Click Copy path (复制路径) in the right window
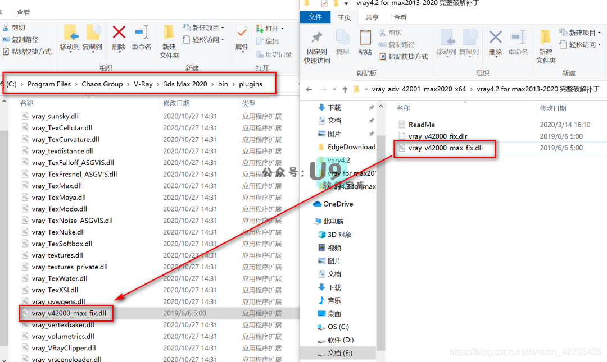Screen dimensions: 607x362 click(397, 44)
